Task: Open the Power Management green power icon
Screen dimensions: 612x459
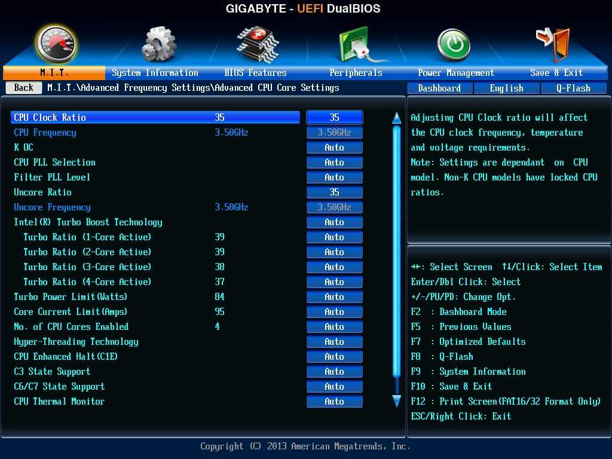Action: 454,45
